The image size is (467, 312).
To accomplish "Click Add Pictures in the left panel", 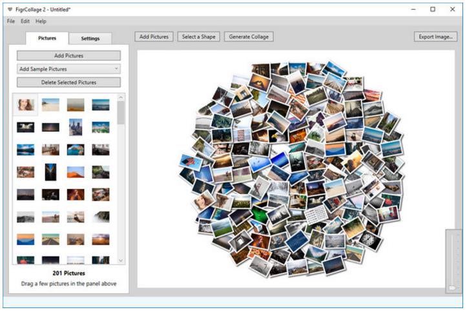I will (68, 56).
